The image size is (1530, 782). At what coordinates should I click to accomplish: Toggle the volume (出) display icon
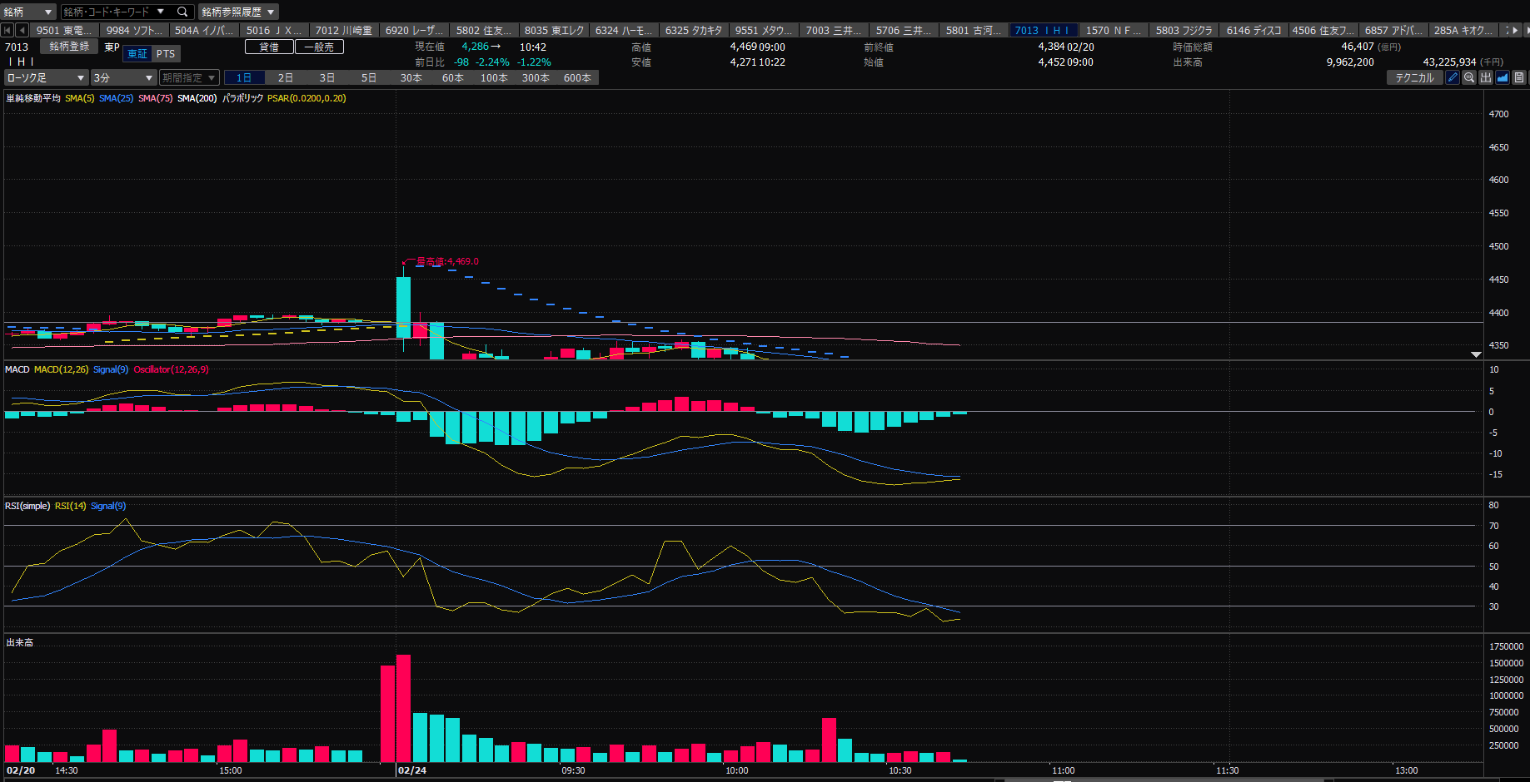point(1486,77)
